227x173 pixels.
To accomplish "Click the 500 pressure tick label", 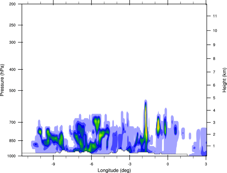I will pos(12,90).
